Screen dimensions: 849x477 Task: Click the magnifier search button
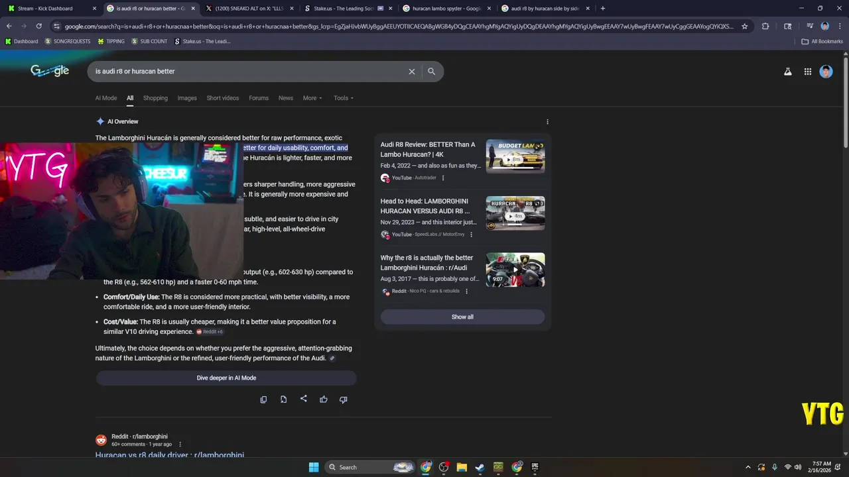[x=431, y=72]
